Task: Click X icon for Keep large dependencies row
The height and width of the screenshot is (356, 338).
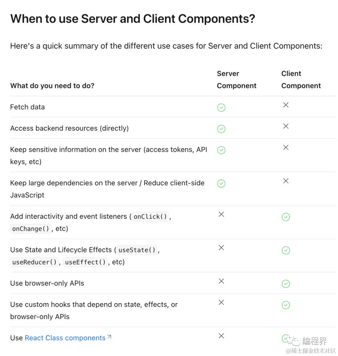Action: tap(285, 181)
